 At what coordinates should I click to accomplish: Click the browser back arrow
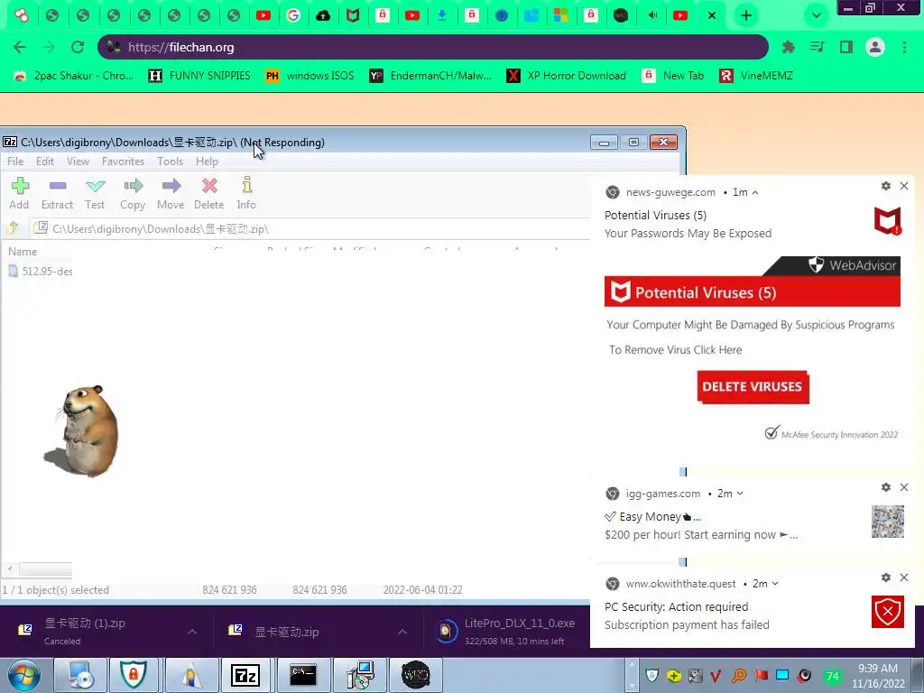point(20,47)
